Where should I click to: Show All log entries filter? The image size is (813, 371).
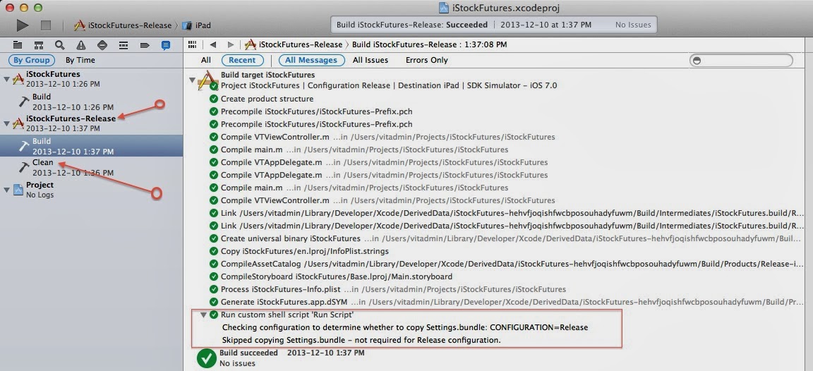point(206,60)
